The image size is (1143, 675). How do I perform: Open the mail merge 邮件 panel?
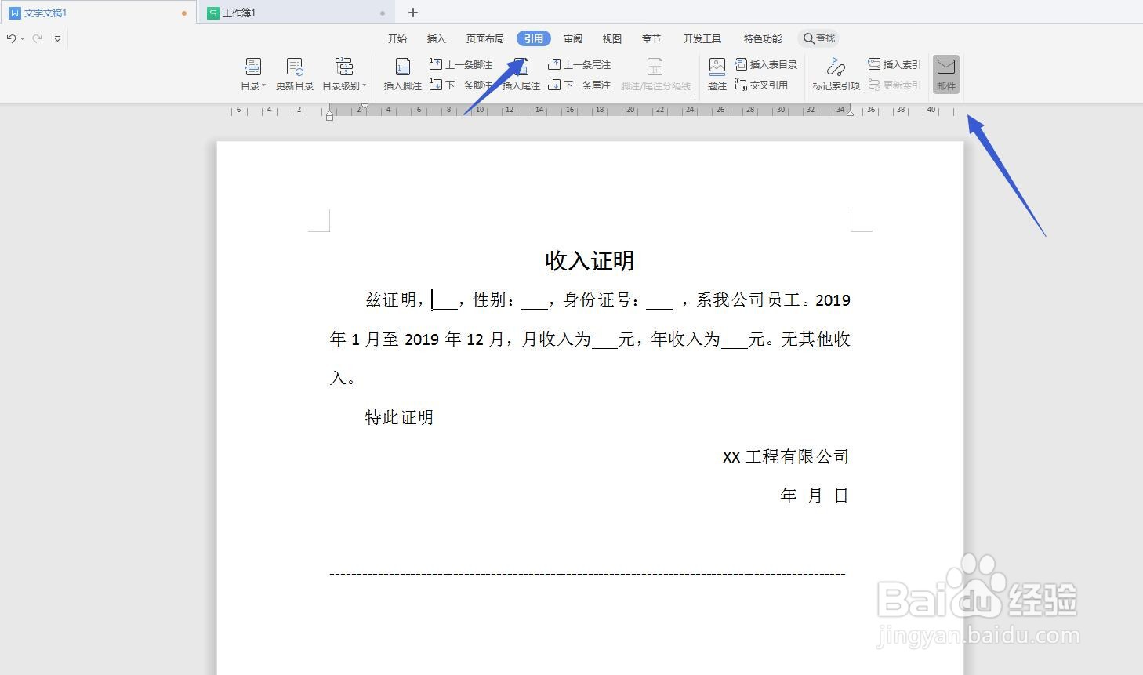(x=945, y=74)
